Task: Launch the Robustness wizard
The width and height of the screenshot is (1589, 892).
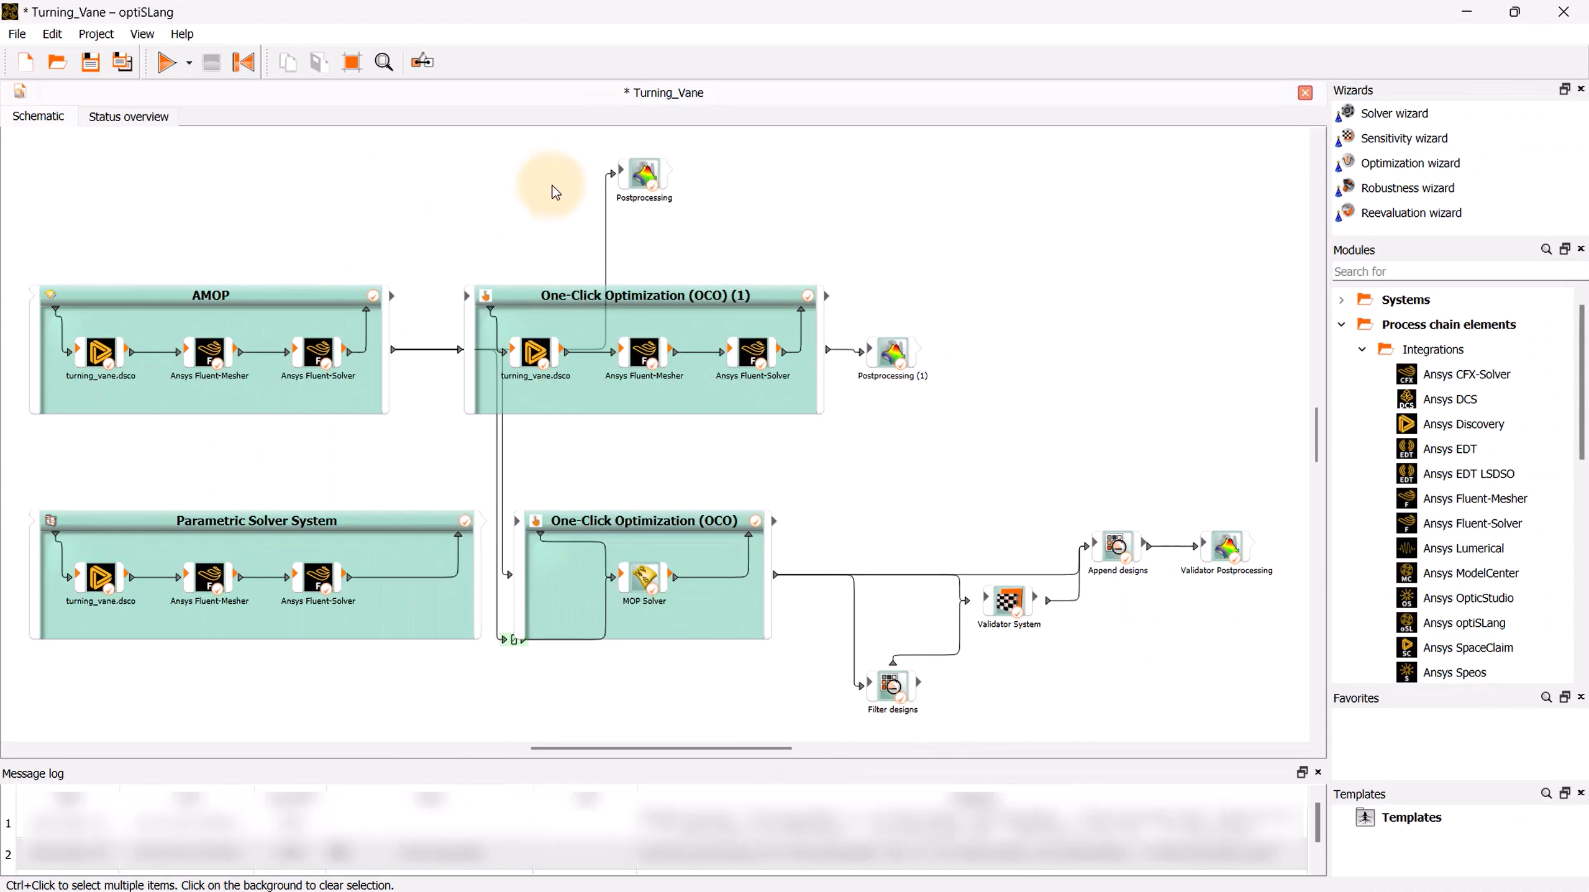Action: tap(1407, 188)
